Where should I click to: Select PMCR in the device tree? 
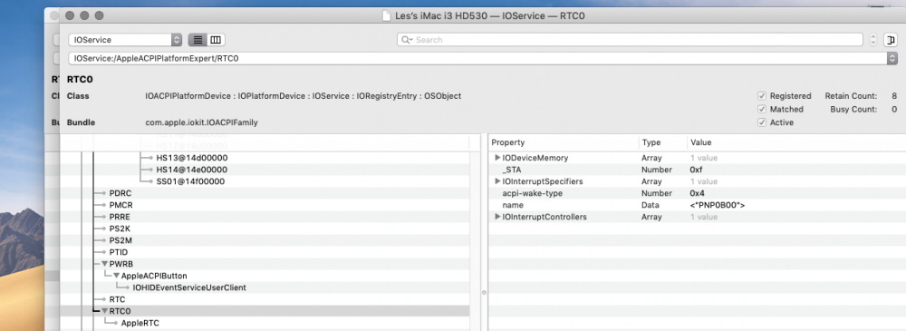[121, 205]
